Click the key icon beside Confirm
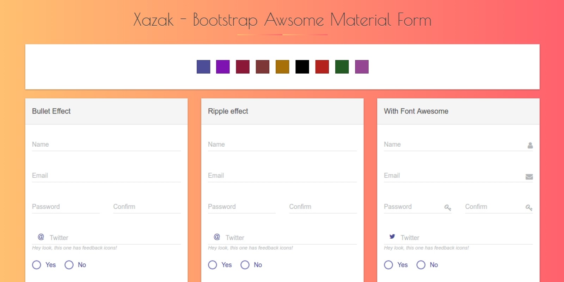 (x=529, y=208)
